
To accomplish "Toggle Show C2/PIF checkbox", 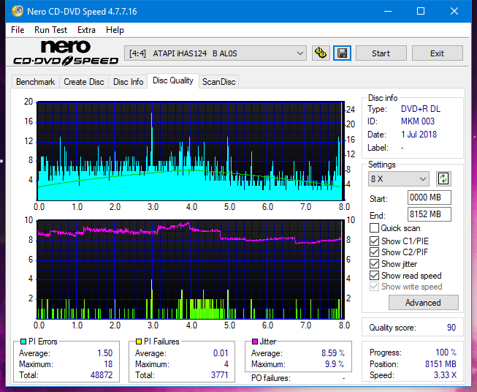I will 374,252.
